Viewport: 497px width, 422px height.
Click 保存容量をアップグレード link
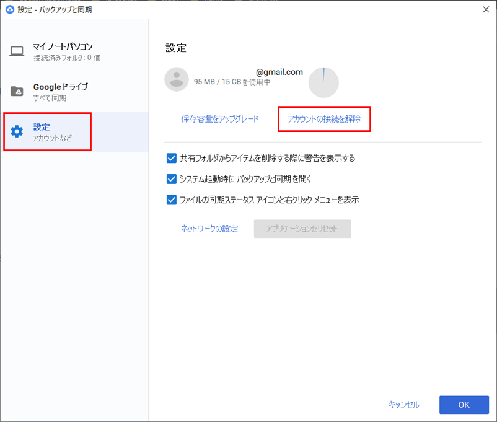coord(220,119)
